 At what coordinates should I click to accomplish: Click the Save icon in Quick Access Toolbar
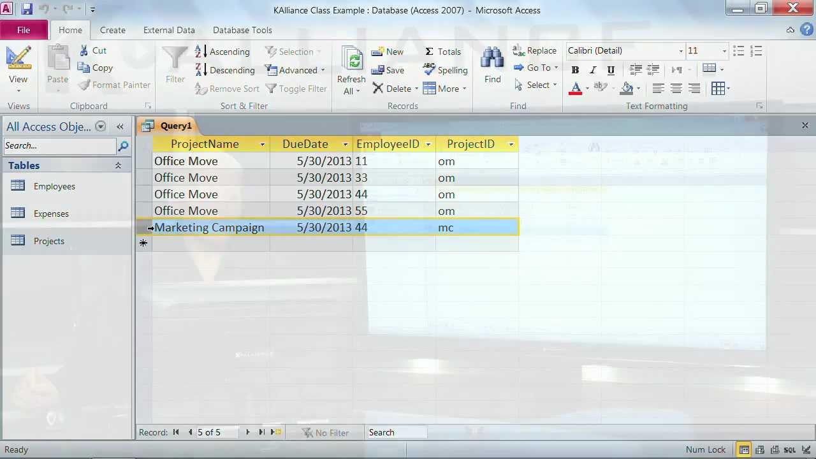pos(27,10)
